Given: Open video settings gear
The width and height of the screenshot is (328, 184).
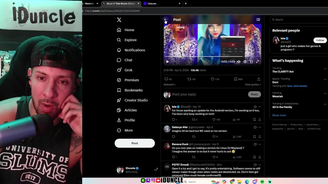Looking at the screenshot, I should coord(245,62).
